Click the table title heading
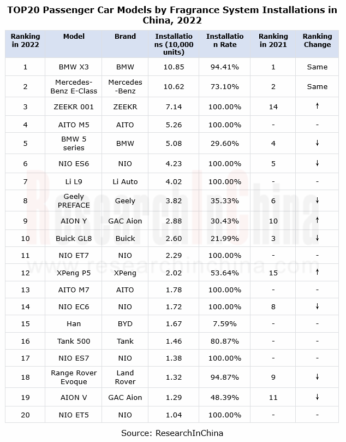346x442 pixels. pyautogui.click(x=172, y=15)
